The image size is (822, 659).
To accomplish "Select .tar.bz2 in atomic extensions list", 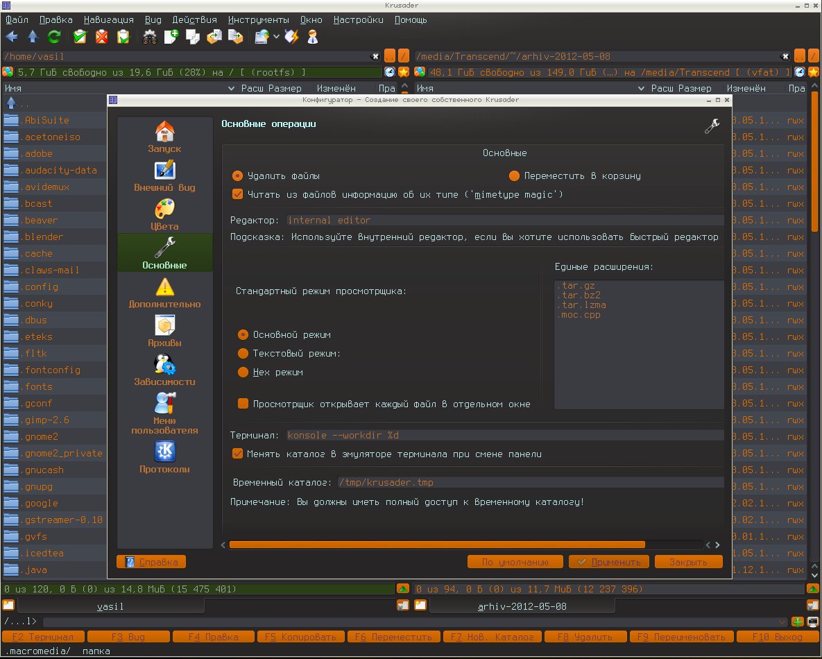I will coord(579,295).
